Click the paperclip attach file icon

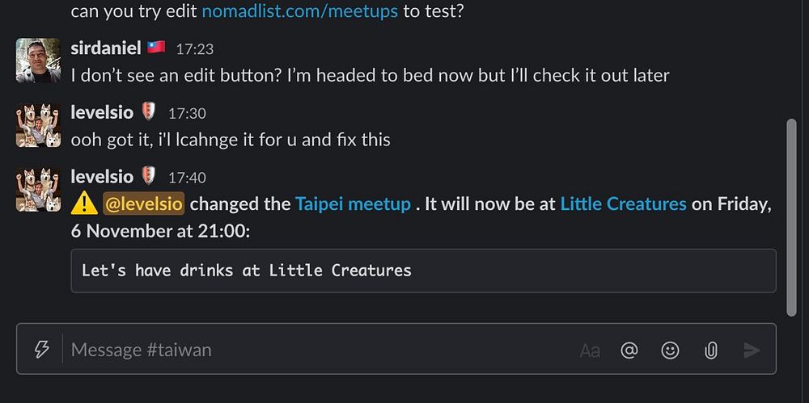coord(711,350)
